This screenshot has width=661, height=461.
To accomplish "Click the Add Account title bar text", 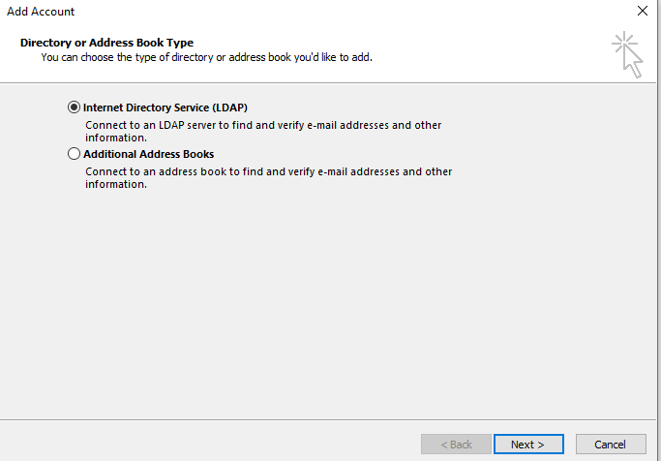I will click(x=41, y=12).
